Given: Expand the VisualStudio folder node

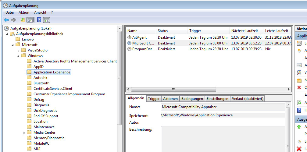Looking at the screenshot, I should tap(19, 50).
